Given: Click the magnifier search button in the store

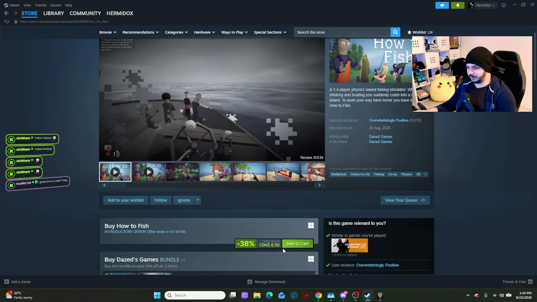Looking at the screenshot, I should tap(395, 32).
